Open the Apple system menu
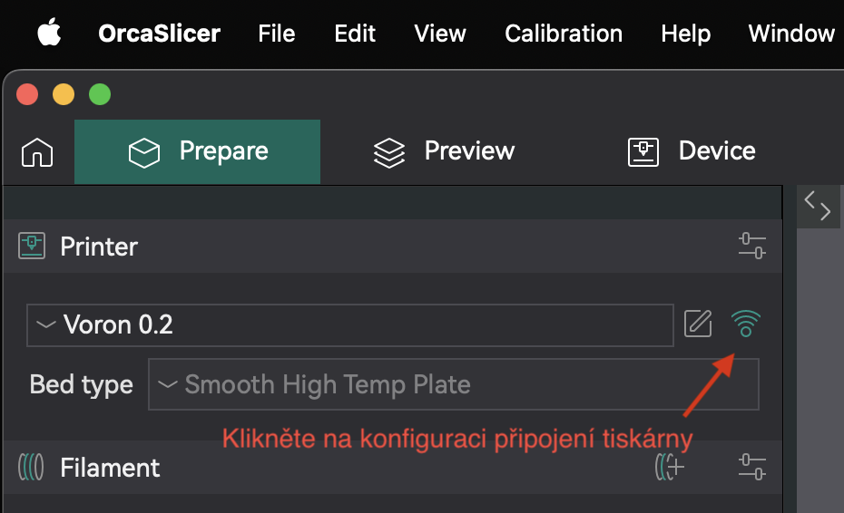 tap(49, 34)
